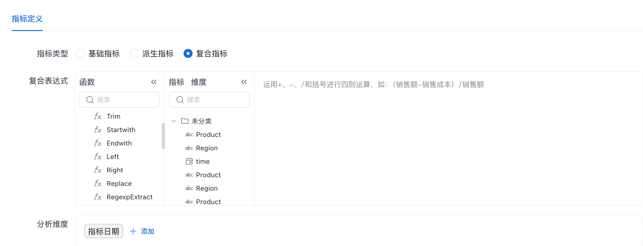Click the 添加 link in 分析维度
The height and width of the screenshot is (246, 643).
(x=147, y=231)
